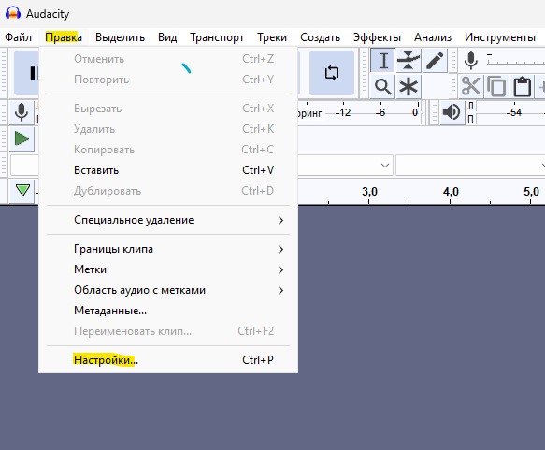Select the Selection (I-beam) tool
Image resolution: width=545 pixels, height=450 pixels.
(x=382, y=61)
